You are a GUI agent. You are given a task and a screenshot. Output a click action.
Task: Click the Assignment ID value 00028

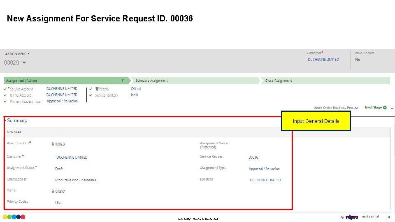[60, 144]
